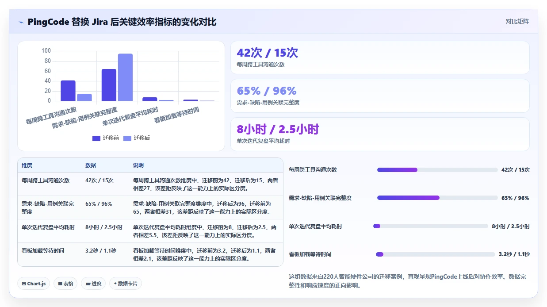Click the 单次迭代复盘平均耗时 progress row label

coord(315,226)
